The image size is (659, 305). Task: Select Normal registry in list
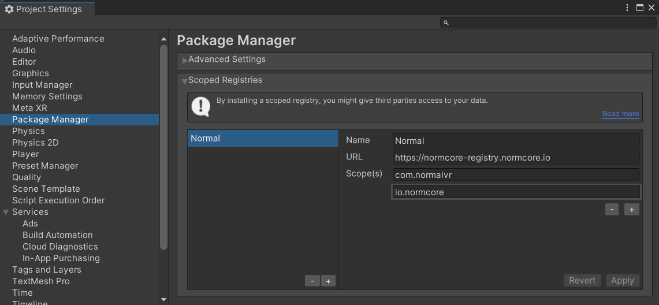[263, 139]
